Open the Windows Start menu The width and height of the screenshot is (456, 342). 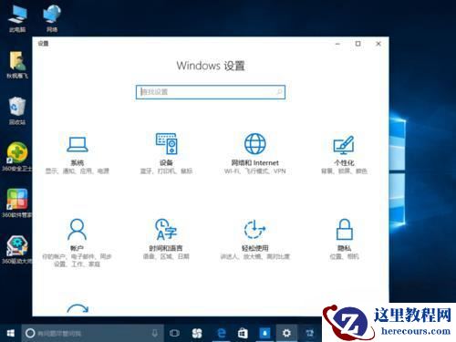[x=11, y=333]
